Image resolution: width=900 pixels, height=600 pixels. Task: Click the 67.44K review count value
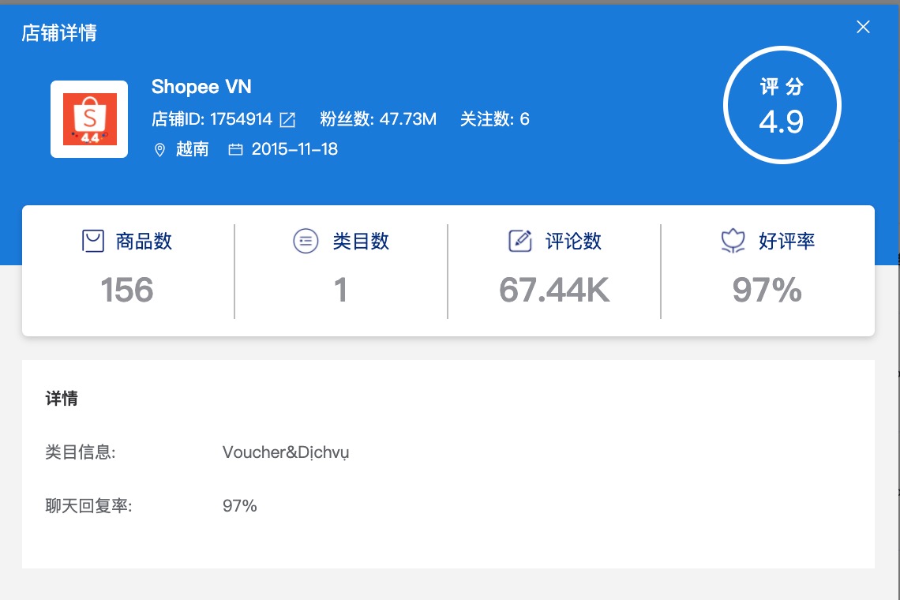pos(554,290)
